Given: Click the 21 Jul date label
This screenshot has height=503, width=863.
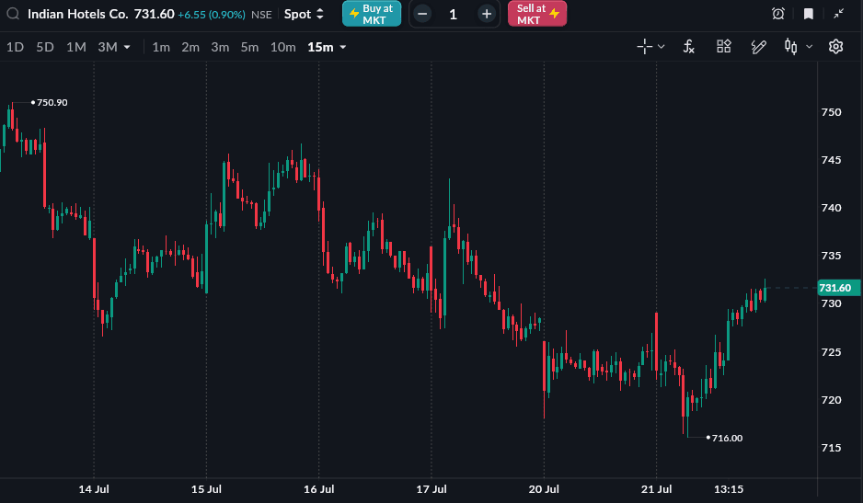Looking at the screenshot, I should [x=657, y=489].
